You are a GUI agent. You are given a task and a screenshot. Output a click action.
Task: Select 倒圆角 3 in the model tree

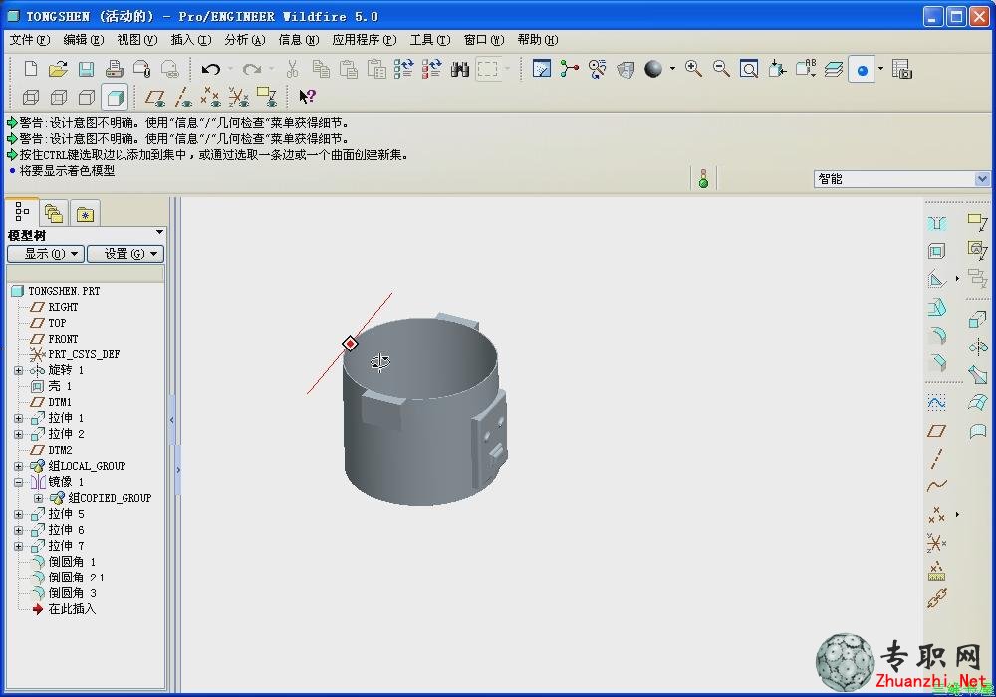(73, 593)
